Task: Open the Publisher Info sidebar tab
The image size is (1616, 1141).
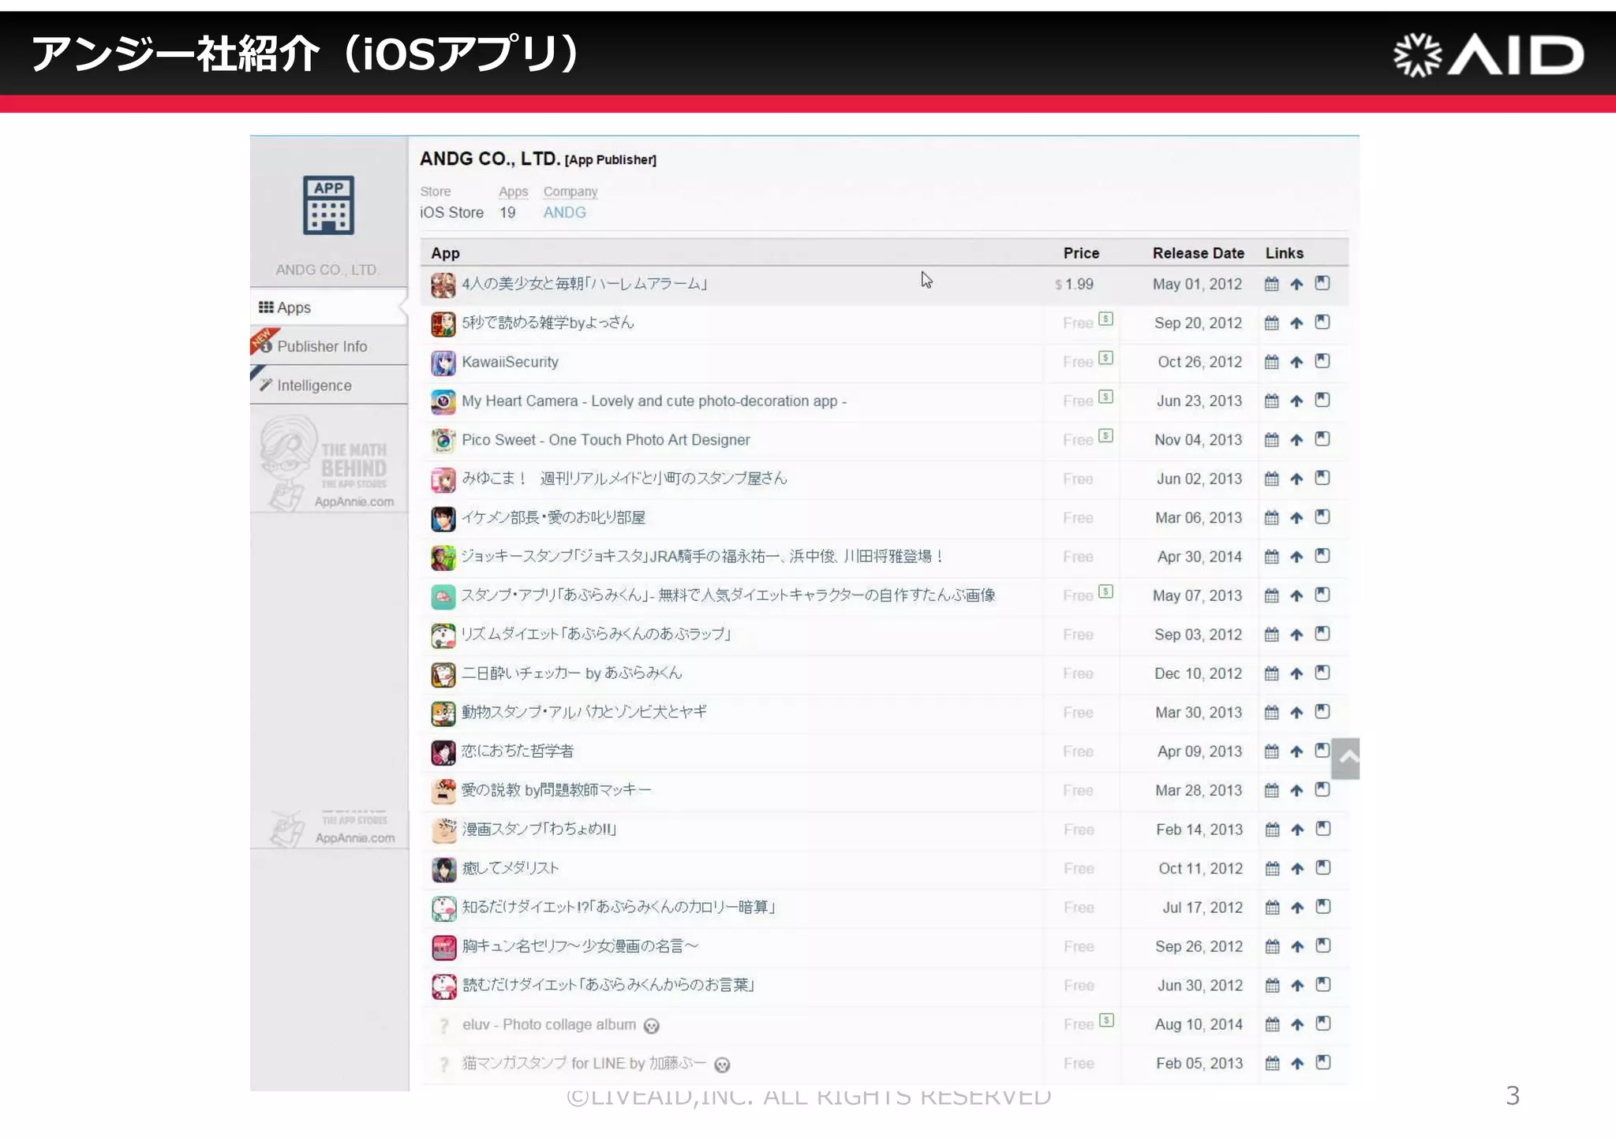Action: [x=328, y=346]
